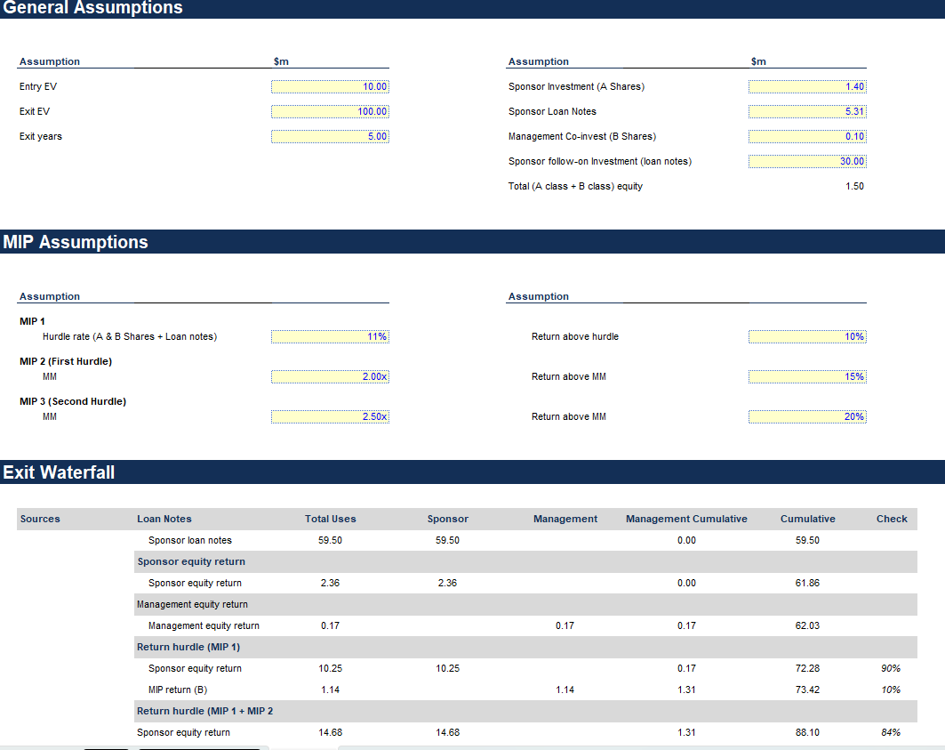
Task: Click the Sponsor equity return subheader row
Action: tap(525, 561)
